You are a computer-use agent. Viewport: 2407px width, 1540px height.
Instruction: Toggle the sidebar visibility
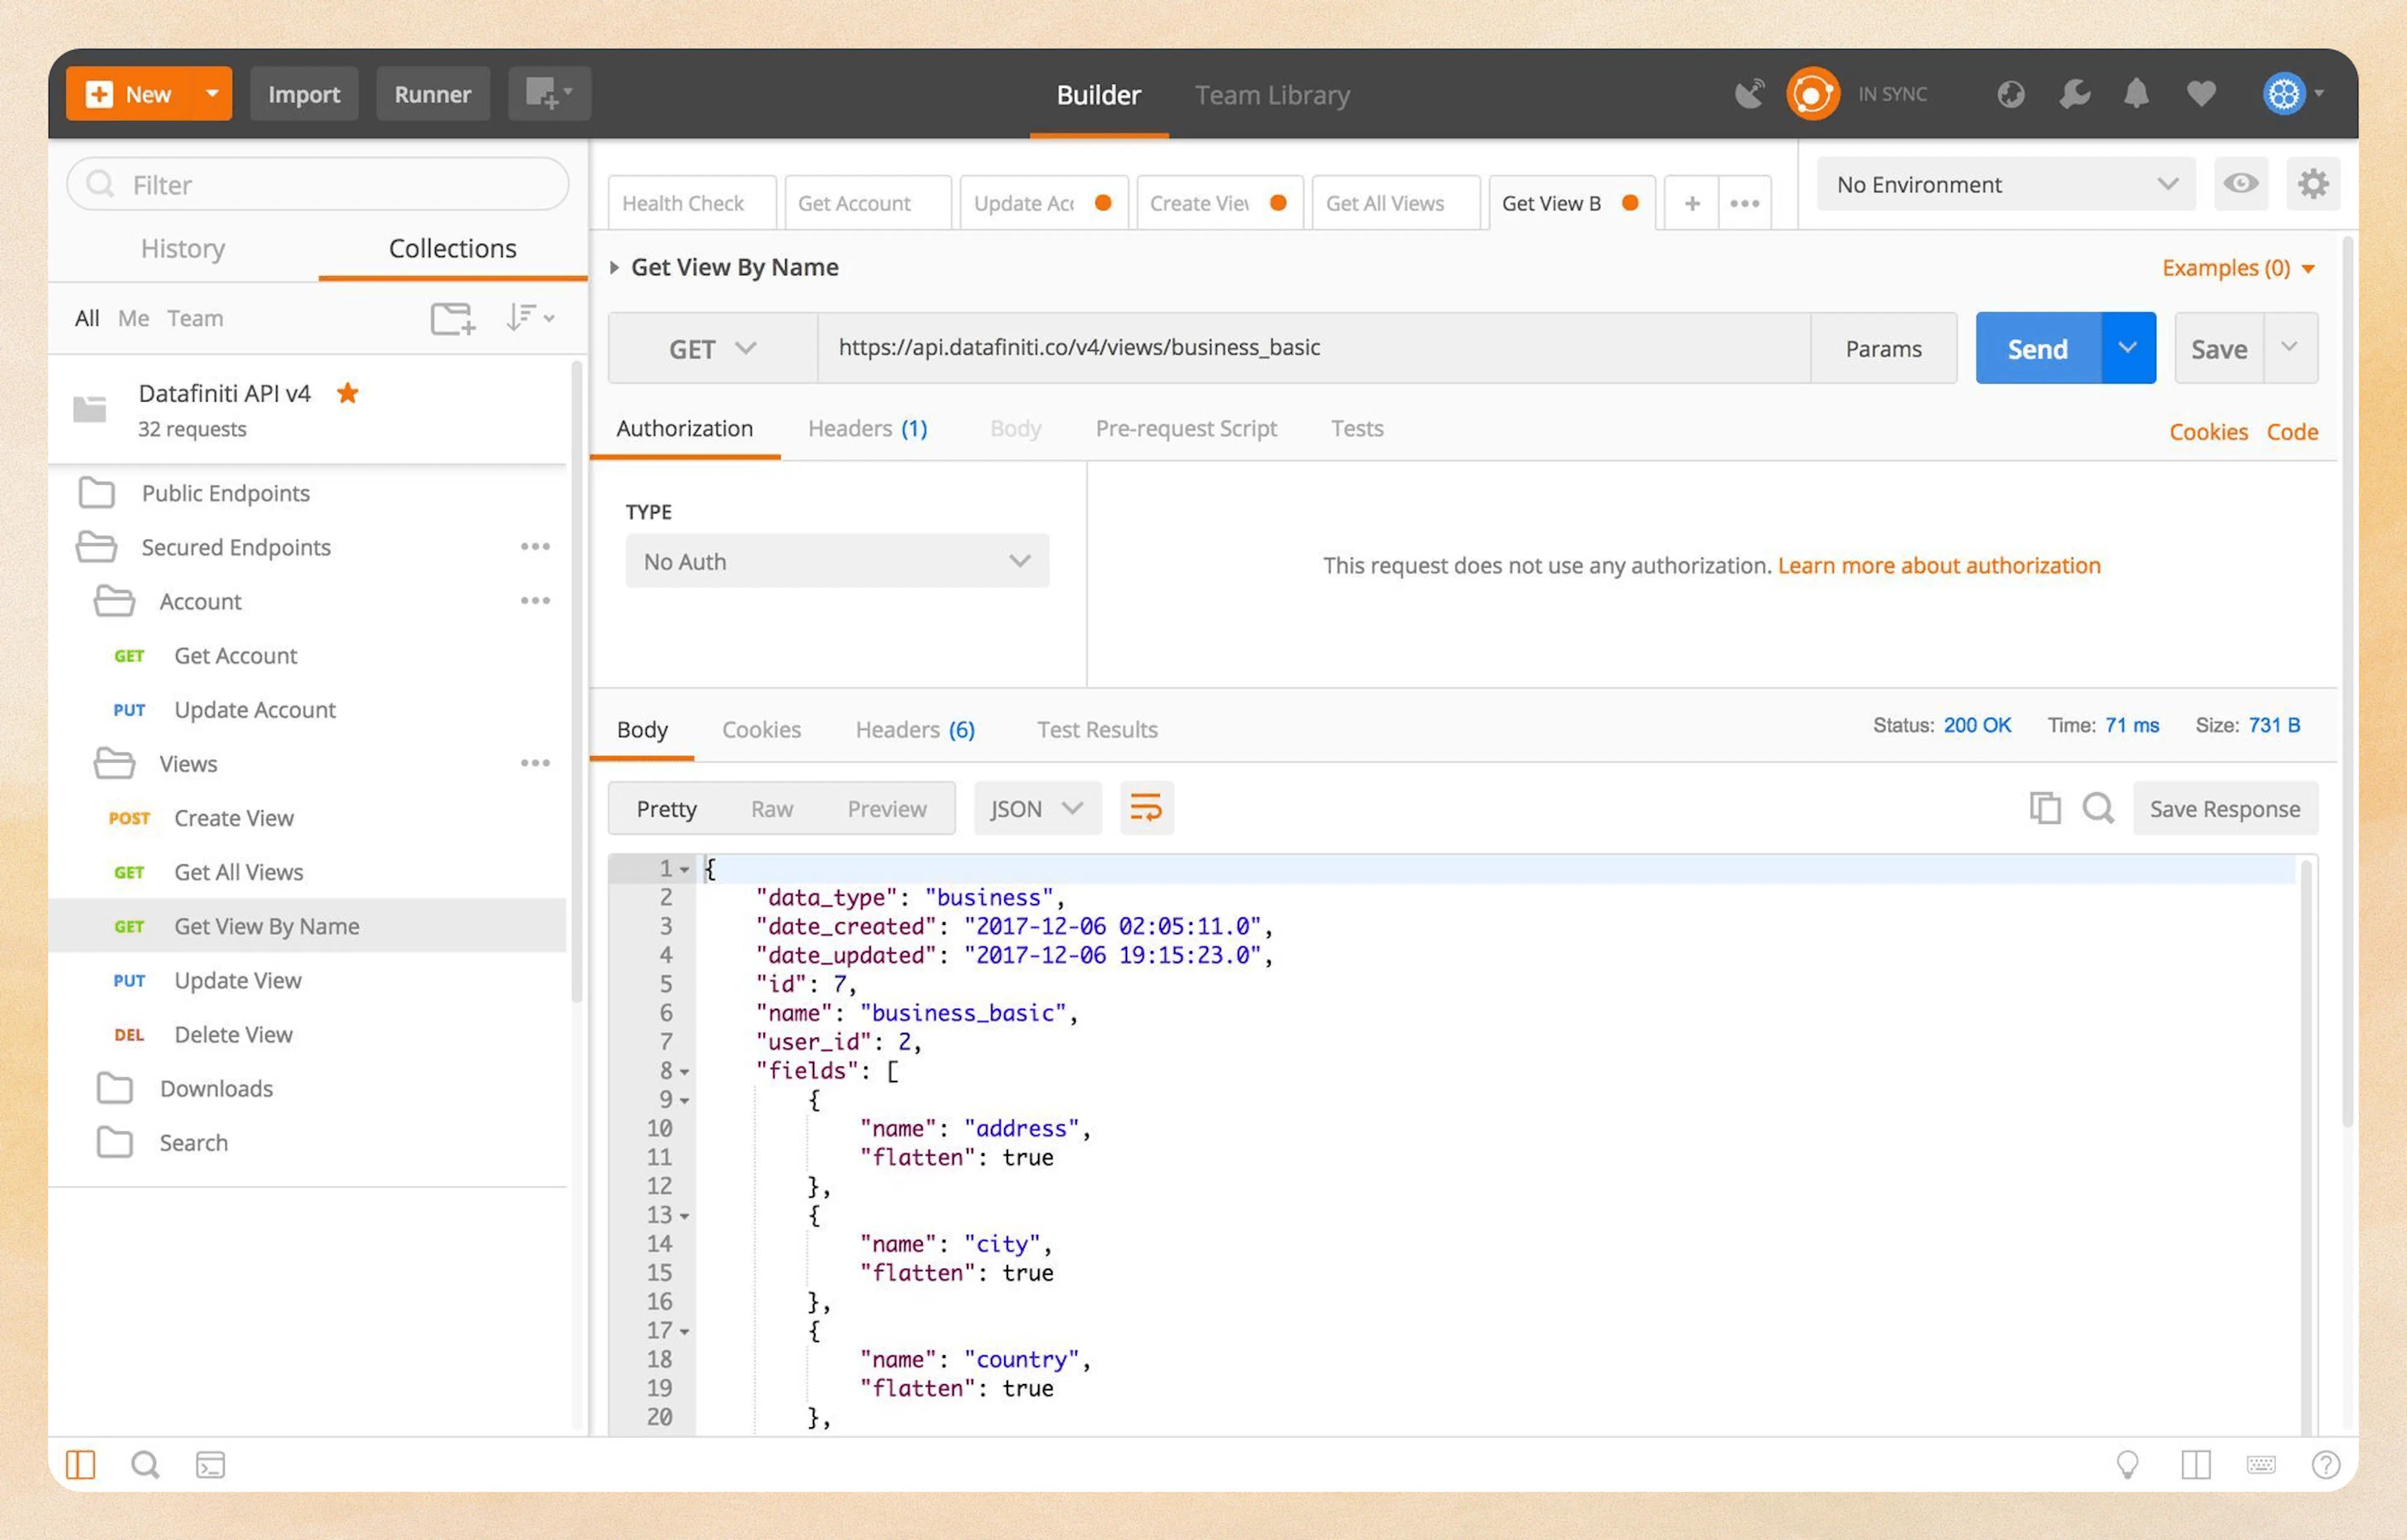point(80,1464)
